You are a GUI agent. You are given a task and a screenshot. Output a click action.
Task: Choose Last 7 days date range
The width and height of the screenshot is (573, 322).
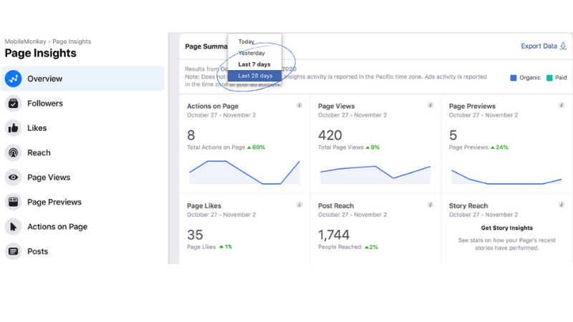point(254,64)
